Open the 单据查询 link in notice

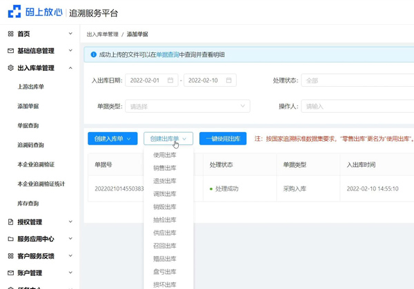[x=168, y=54]
